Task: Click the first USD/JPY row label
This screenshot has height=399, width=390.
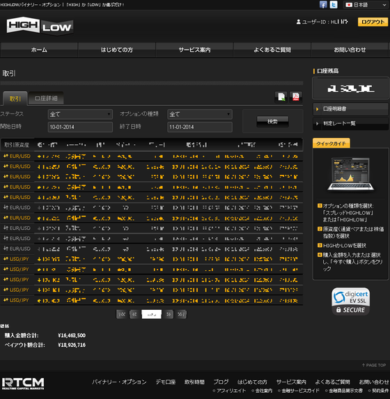Action: pyautogui.click(x=19, y=259)
